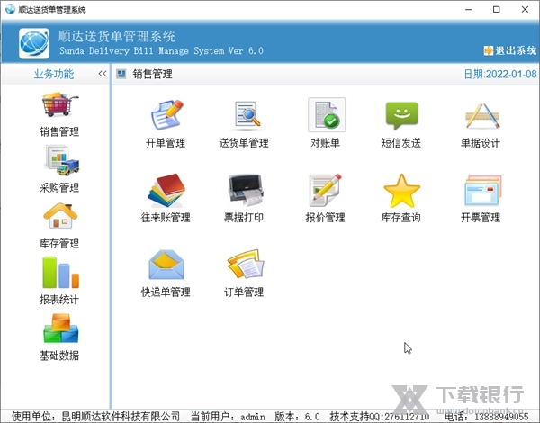Open 报价管理 quotation icon
540x423 pixels.
point(325,190)
